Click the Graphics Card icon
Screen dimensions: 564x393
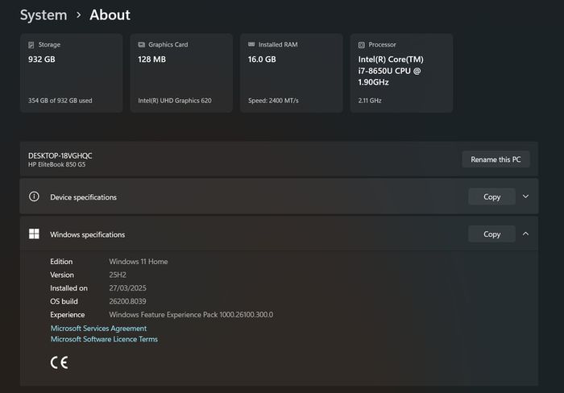click(x=141, y=44)
